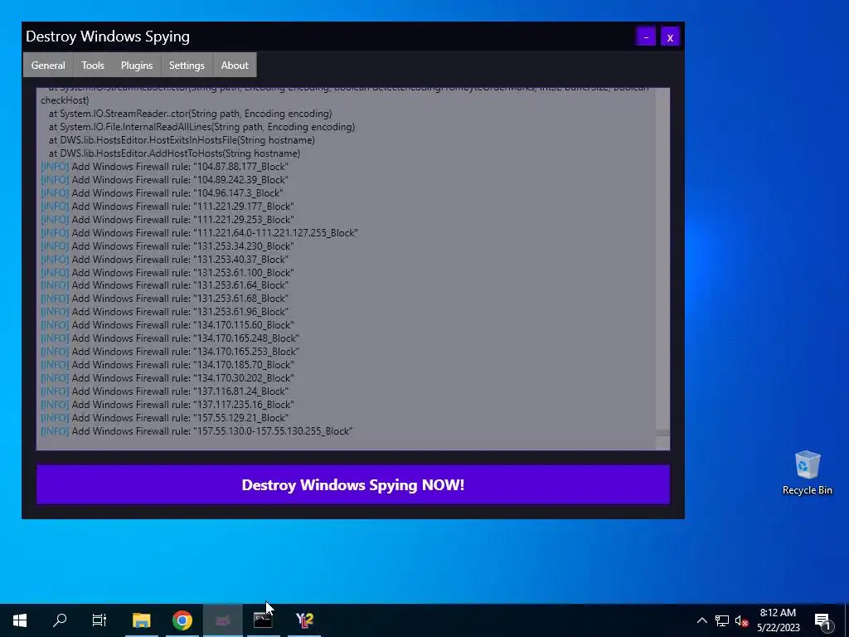The image size is (849, 637).
Task: Select log line "157.55.129.21_Block"
Action: (165, 418)
